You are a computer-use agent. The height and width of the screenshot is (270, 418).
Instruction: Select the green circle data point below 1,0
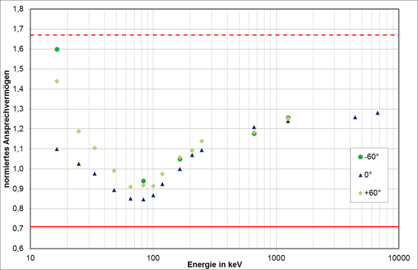coord(143,181)
